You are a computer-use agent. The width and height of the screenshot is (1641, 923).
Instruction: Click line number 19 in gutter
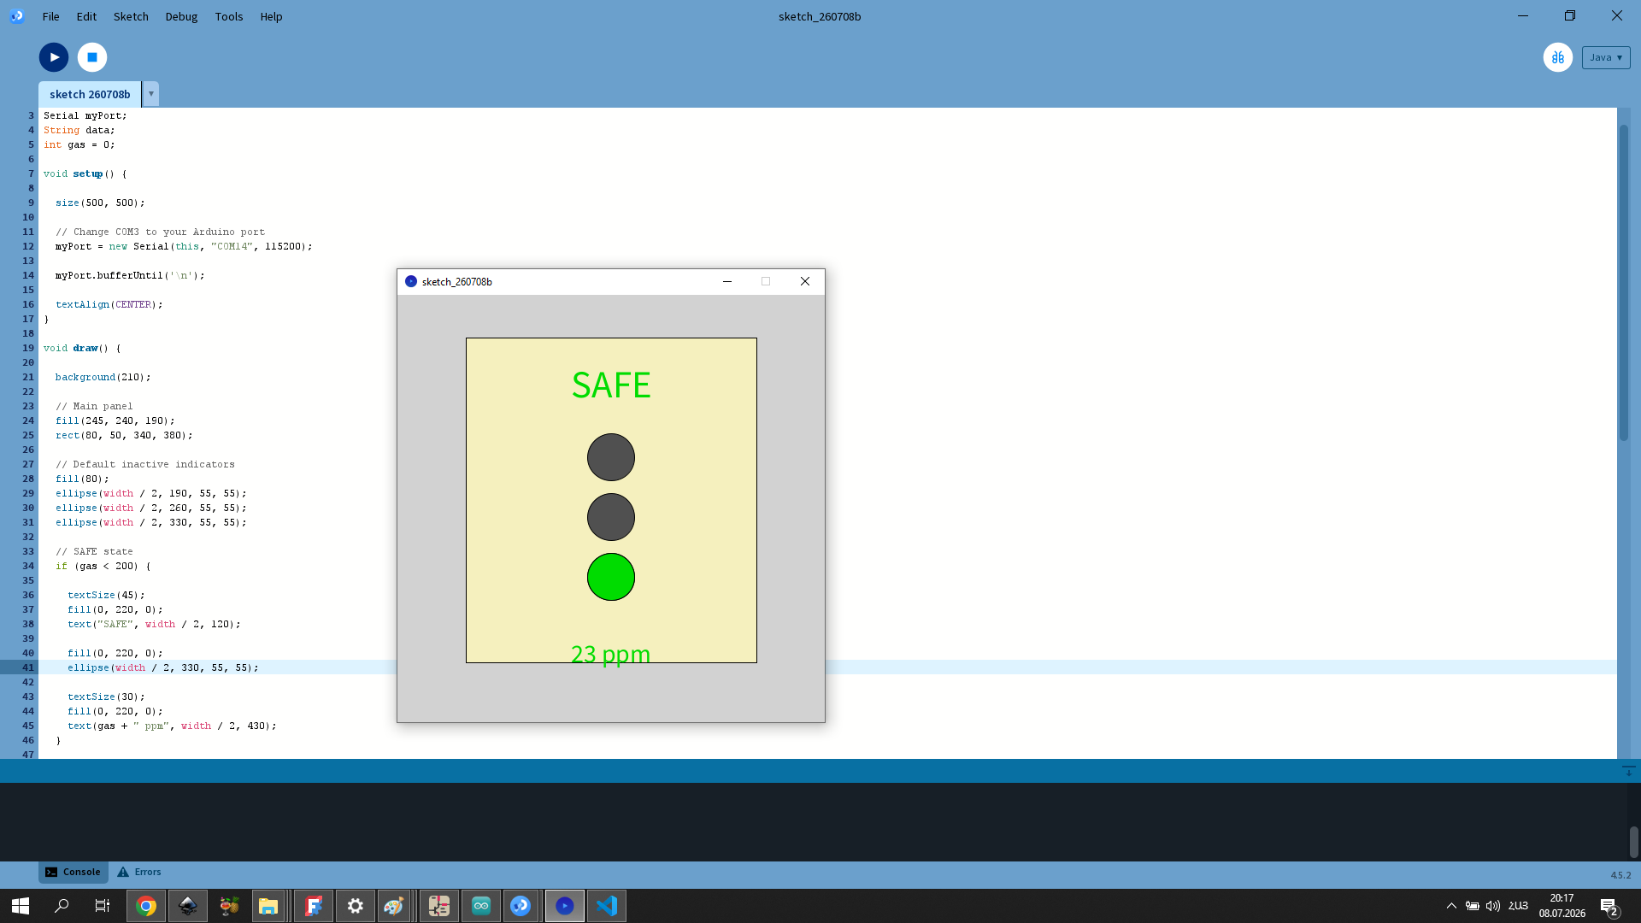click(28, 348)
